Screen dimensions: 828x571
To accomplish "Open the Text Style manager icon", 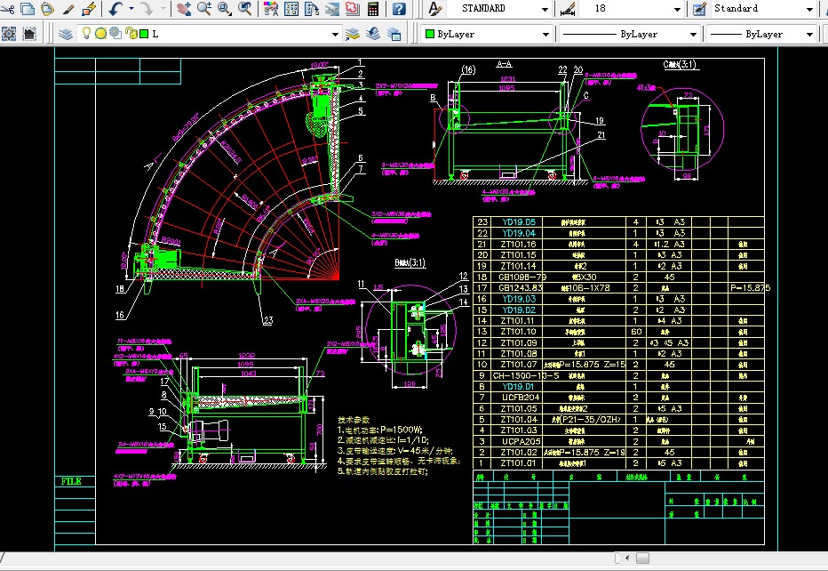I will pyautogui.click(x=434, y=9).
